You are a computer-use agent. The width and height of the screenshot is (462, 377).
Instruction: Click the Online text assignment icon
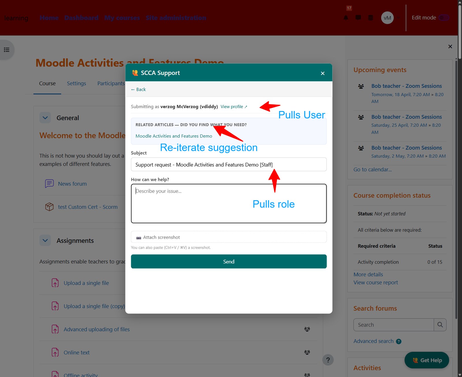(x=55, y=352)
